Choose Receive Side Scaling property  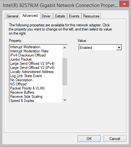pyautogui.click(x=26, y=97)
